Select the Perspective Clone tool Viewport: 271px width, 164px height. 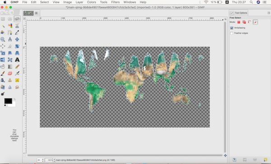click(x=3, y=87)
